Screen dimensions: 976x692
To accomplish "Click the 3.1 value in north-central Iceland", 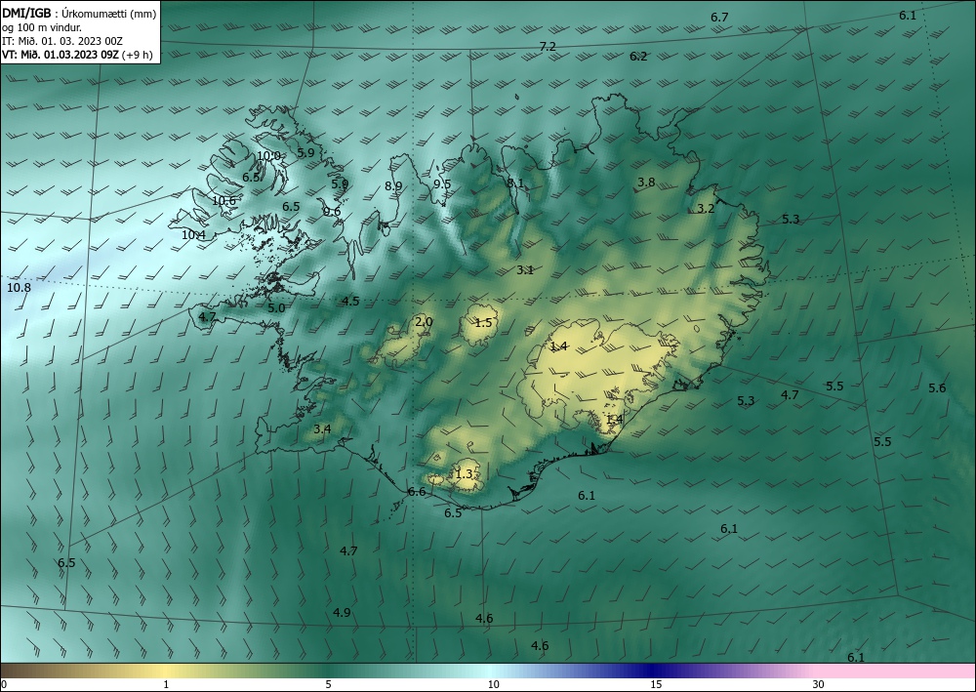I will (x=525, y=270).
